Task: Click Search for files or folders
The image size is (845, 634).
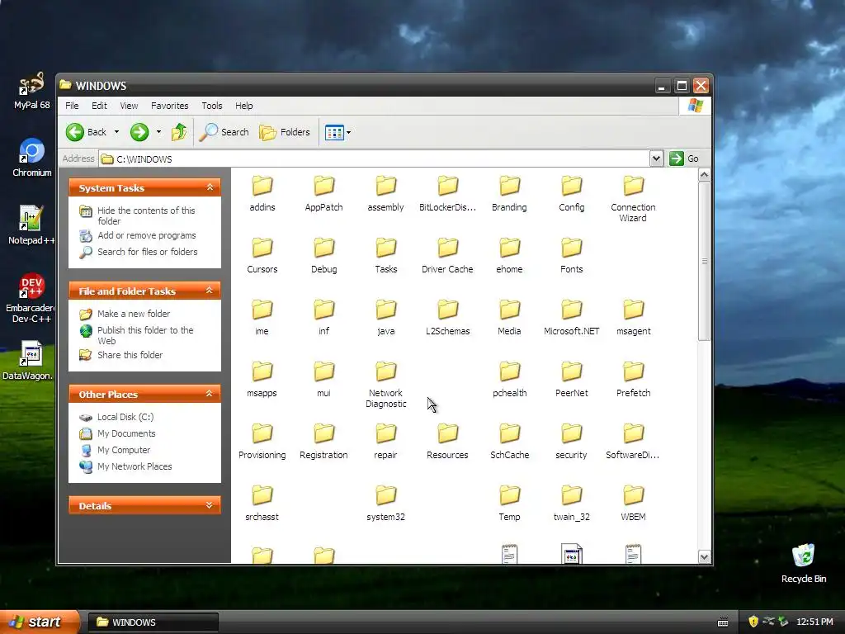Action: point(147,252)
